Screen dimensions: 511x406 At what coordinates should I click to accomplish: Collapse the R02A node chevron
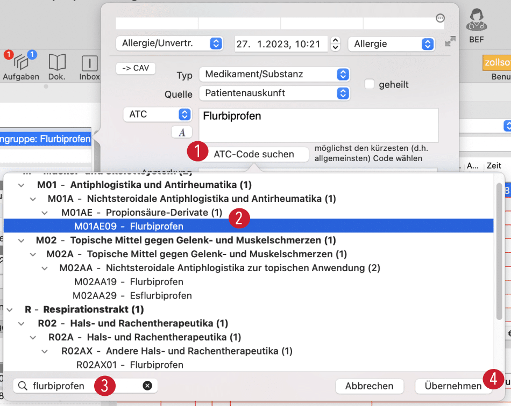tap(33, 338)
